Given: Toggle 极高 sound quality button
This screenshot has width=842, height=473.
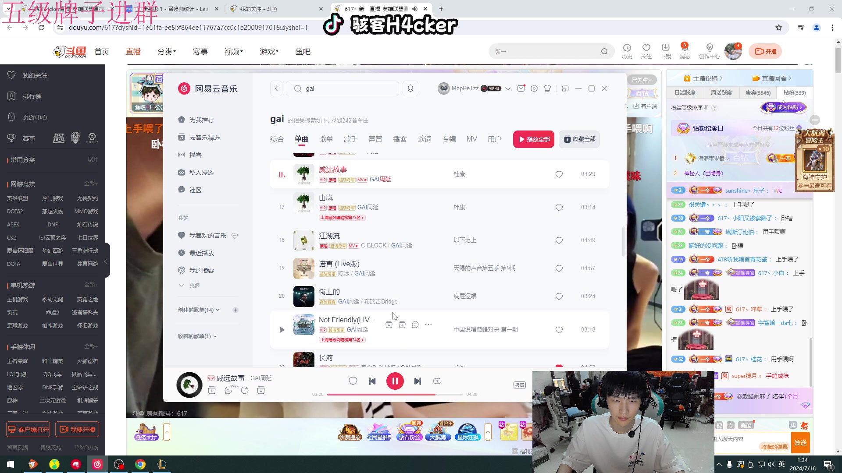Looking at the screenshot, I should click(x=520, y=385).
